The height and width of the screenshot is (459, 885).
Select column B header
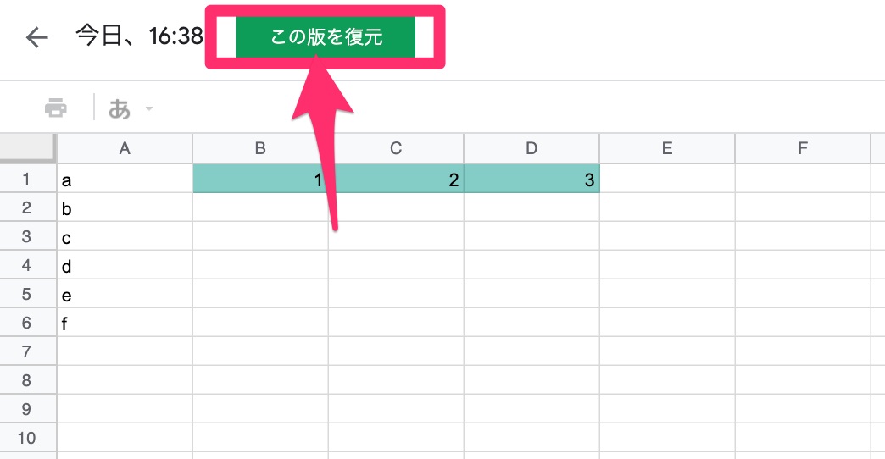pyautogui.click(x=260, y=149)
